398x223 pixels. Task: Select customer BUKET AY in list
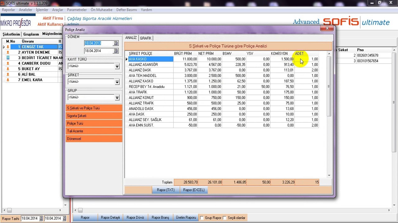pyautogui.click(x=31, y=69)
